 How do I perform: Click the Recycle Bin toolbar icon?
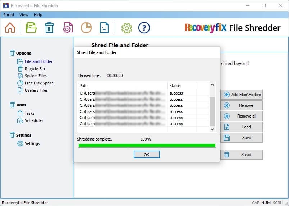(x=49, y=28)
